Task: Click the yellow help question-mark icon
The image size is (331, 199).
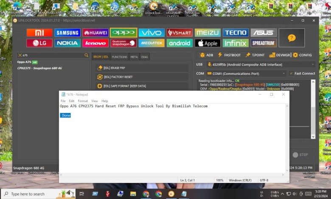Action: (292, 38)
